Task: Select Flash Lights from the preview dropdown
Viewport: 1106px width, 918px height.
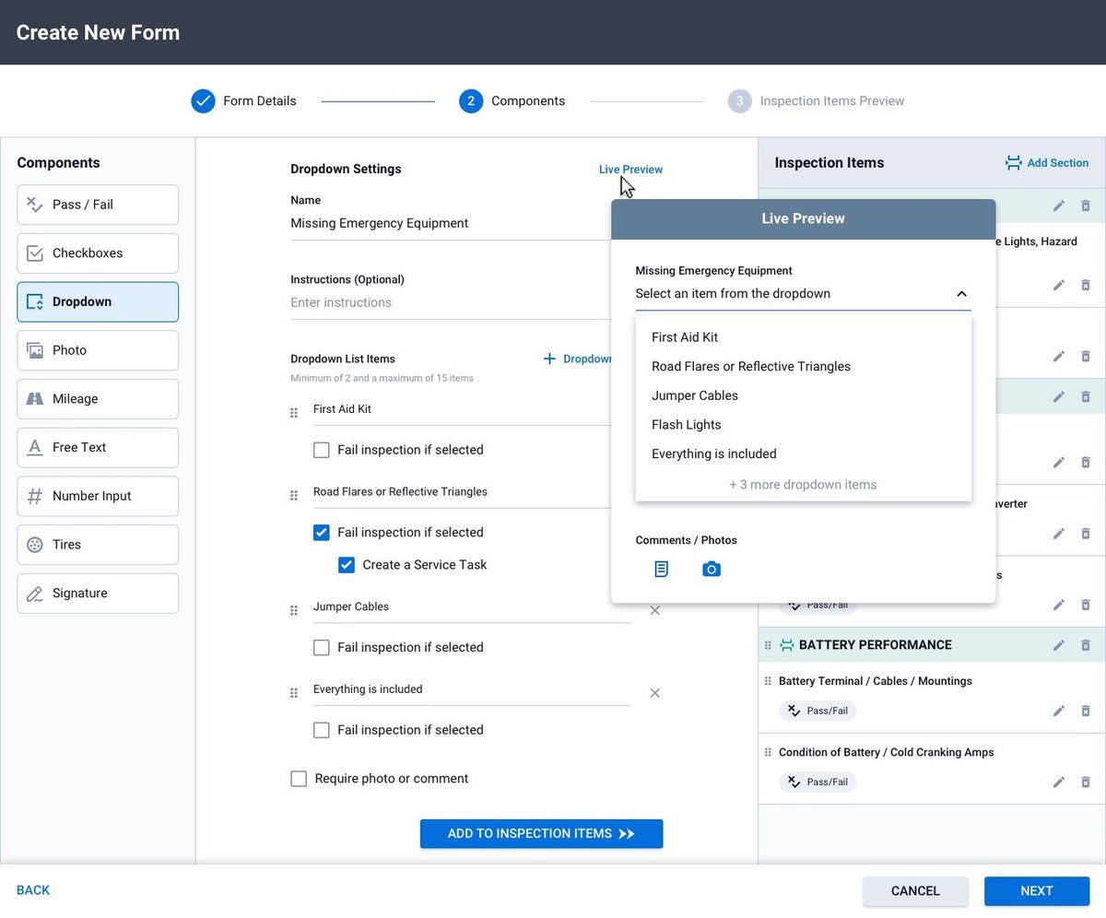Action: [x=686, y=424]
